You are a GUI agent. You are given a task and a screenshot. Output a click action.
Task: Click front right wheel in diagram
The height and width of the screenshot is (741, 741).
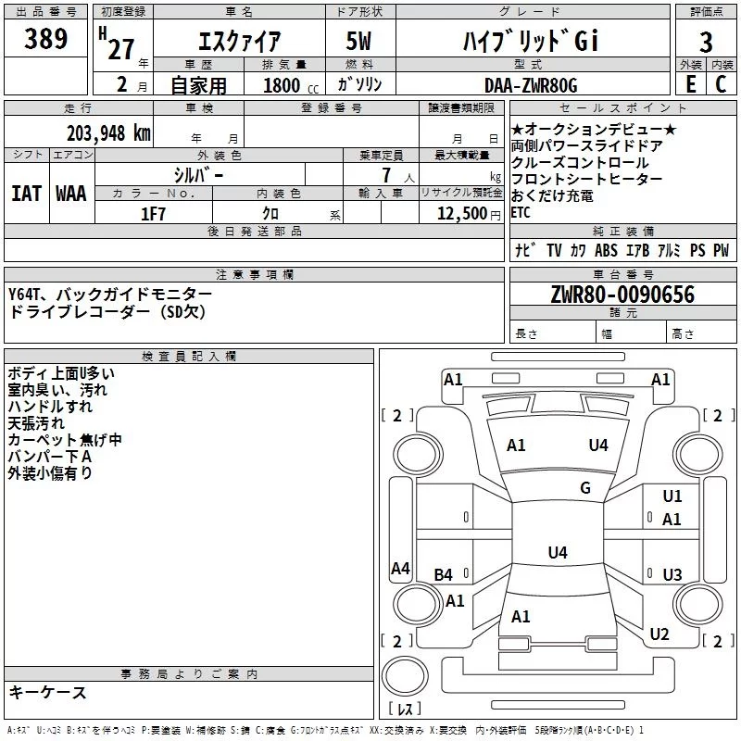pyautogui.click(x=697, y=455)
